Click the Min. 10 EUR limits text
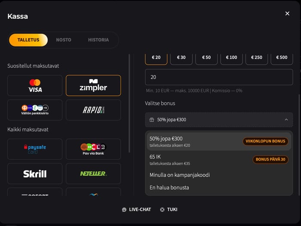This screenshot has width=301, height=226. pyautogui.click(x=194, y=91)
